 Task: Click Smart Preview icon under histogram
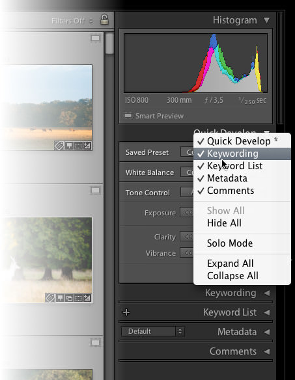tap(128, 116)
